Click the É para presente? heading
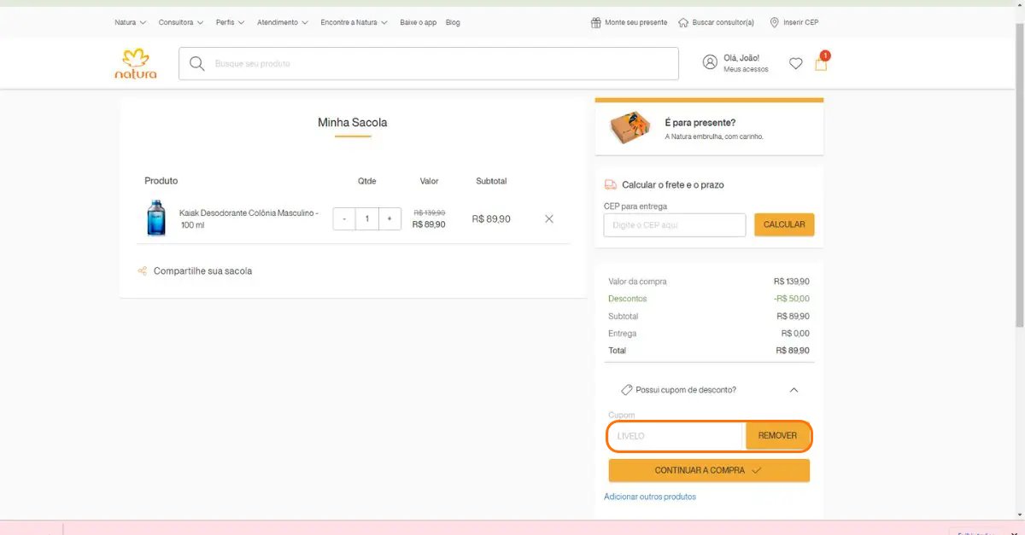The height and width of the screenshot is (535, 1025). pyautogui.click(x=700, y=123)
